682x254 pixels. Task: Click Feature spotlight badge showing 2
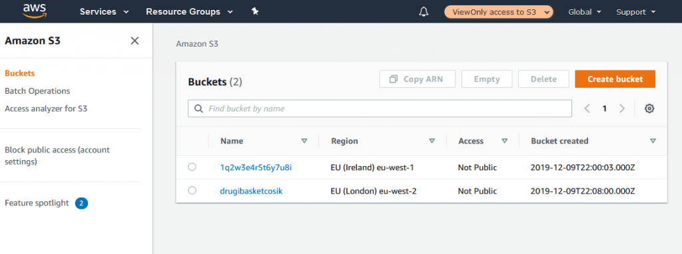(x=81, y=203)
